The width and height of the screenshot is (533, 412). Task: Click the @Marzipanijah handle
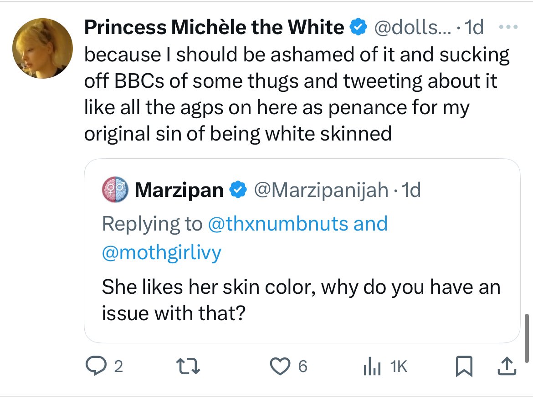coord(320,190)
